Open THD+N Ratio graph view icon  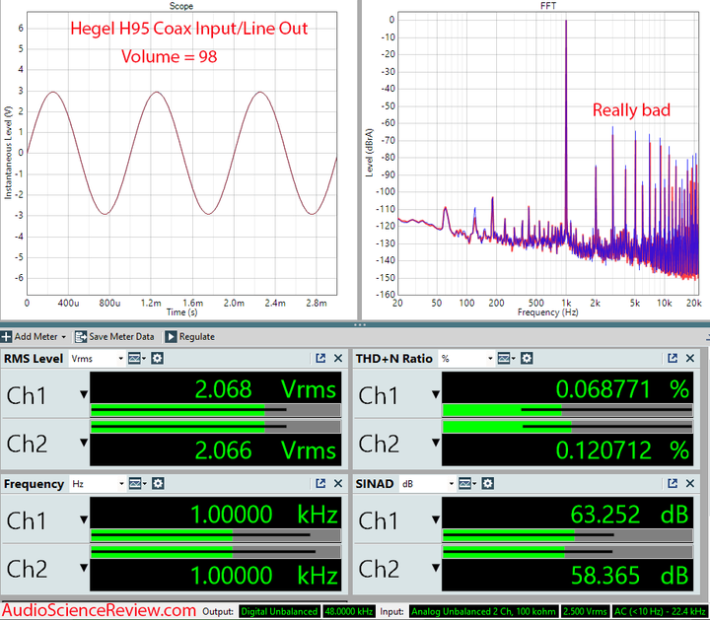(x=505, y=359)
